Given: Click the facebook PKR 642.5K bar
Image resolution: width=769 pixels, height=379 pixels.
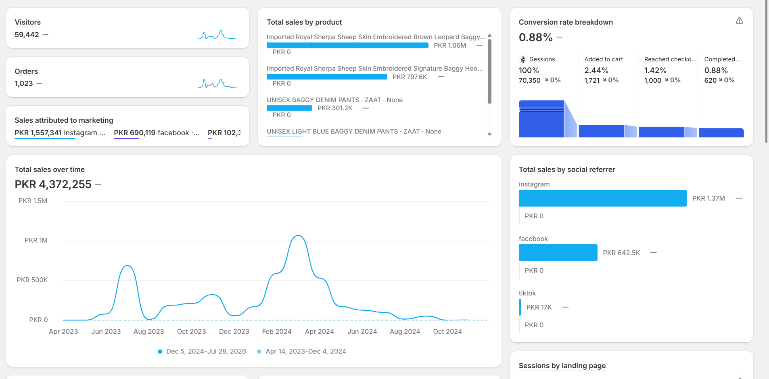Looking at the screenshot, I should pos(558,253).
